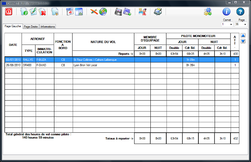Select the Page Gauche tab
The image size is (251, 162).
13,26
